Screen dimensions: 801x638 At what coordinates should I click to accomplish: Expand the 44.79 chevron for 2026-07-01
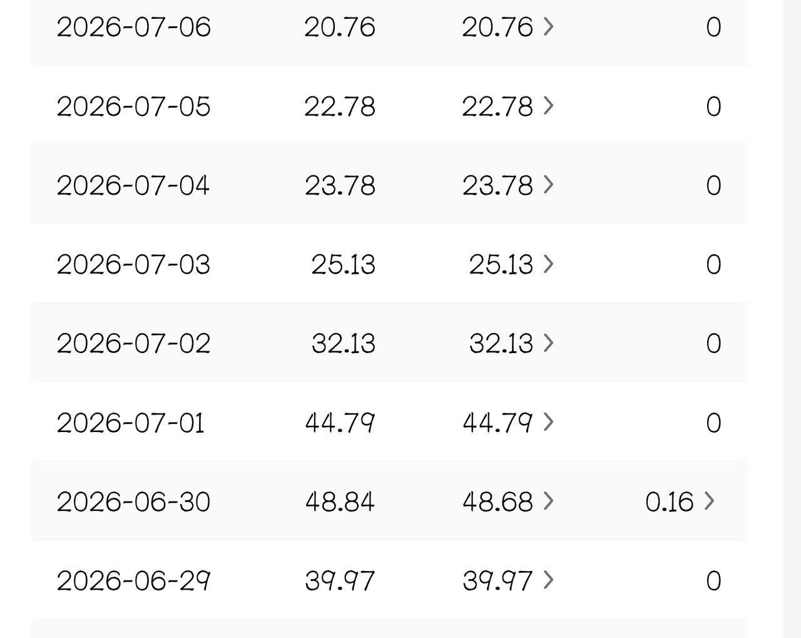(548, 422)
